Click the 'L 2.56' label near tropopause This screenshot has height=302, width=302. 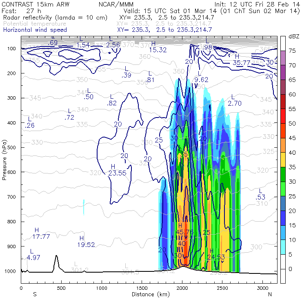tap(113, 42)
